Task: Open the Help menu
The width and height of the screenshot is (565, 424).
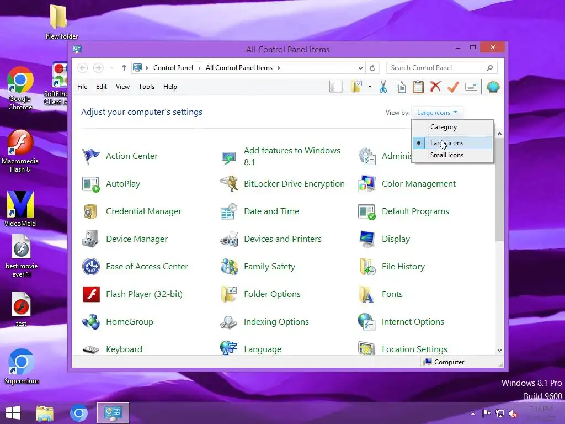Action: [x=170, y=87]
